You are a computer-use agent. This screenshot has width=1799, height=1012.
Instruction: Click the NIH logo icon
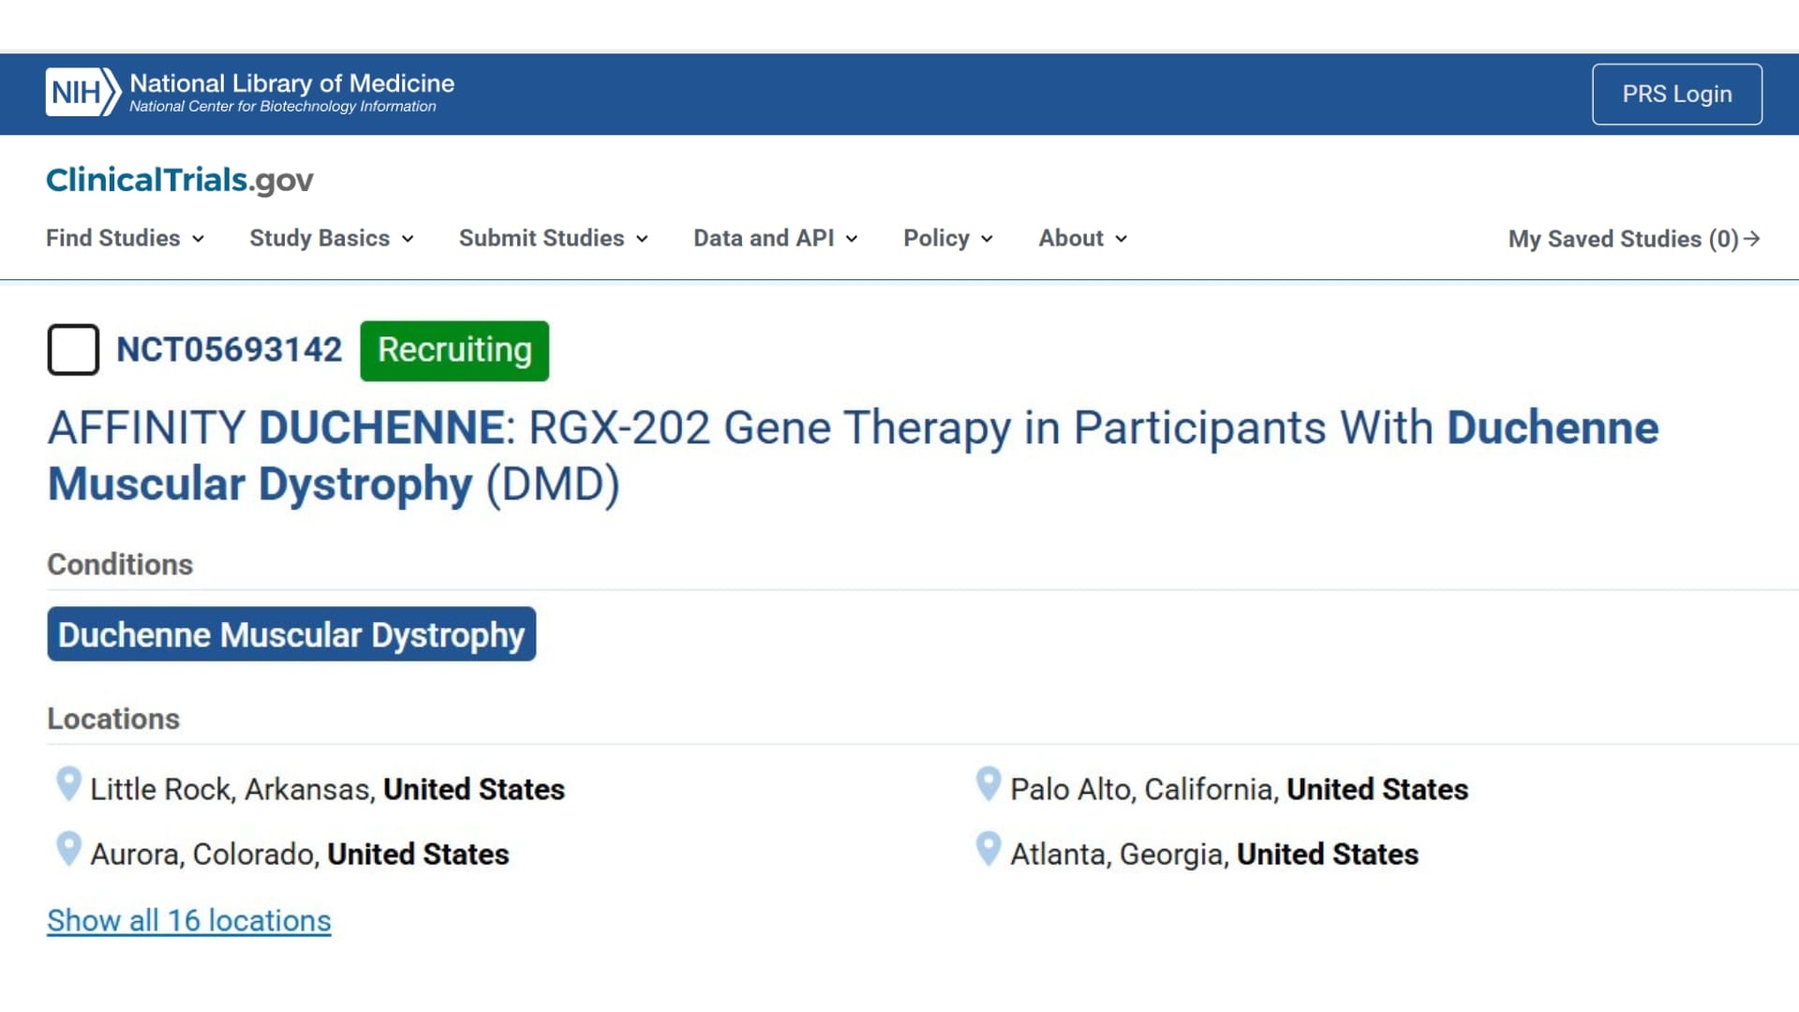[x=82, y=92]
